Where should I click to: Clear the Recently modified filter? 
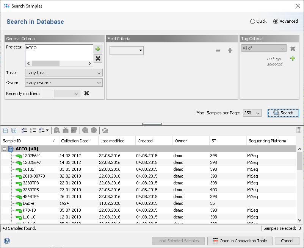tap(86, 93)
